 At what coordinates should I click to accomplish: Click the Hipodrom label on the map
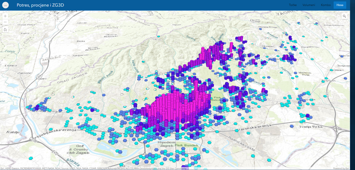(165, 145)
